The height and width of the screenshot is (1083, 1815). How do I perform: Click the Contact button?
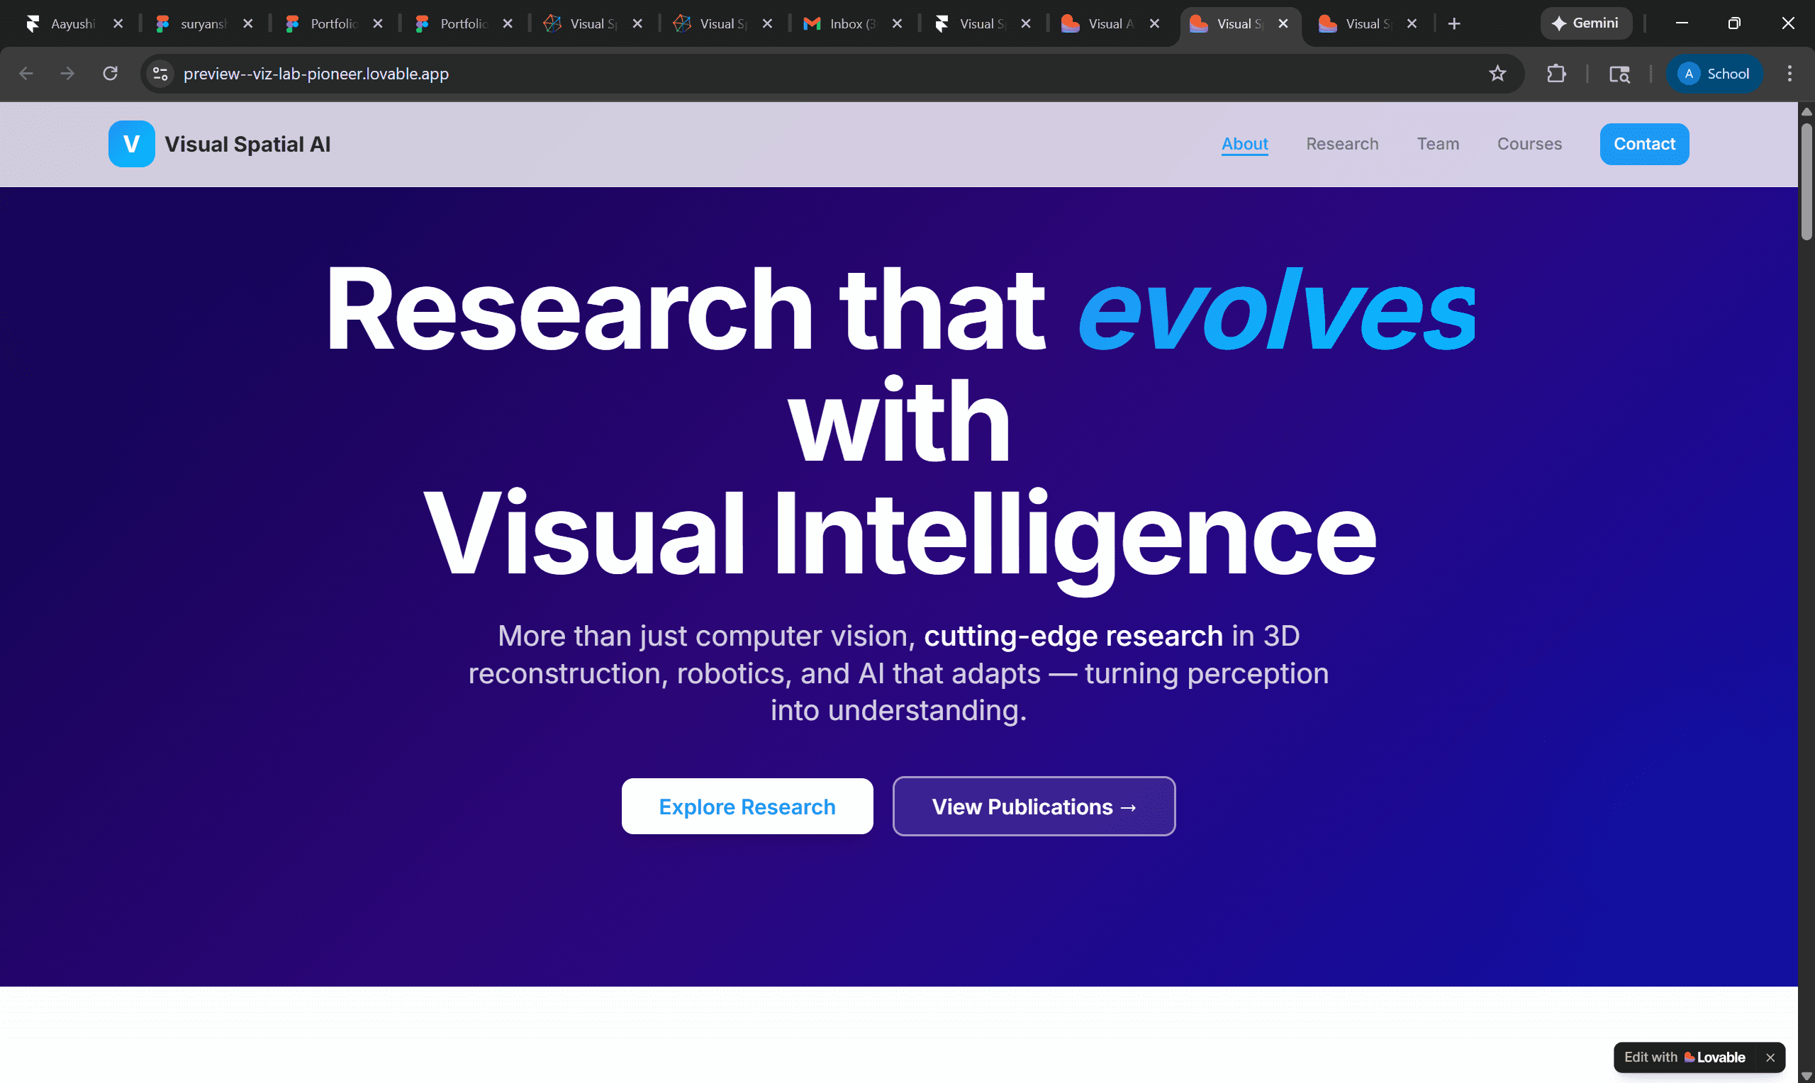(x=1643, y=144)
